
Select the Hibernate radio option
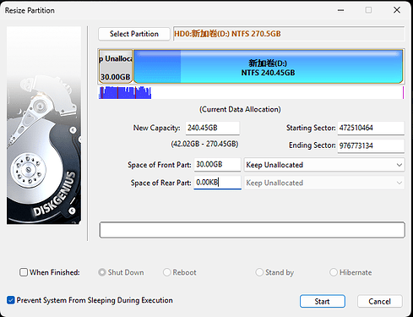334,272
